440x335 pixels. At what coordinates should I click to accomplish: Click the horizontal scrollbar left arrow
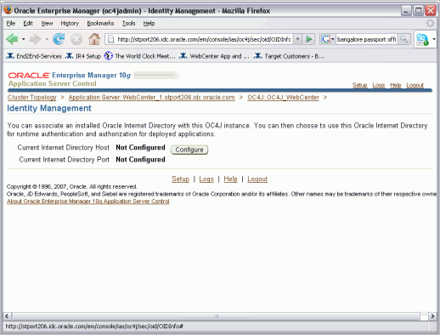coord(7,316)
